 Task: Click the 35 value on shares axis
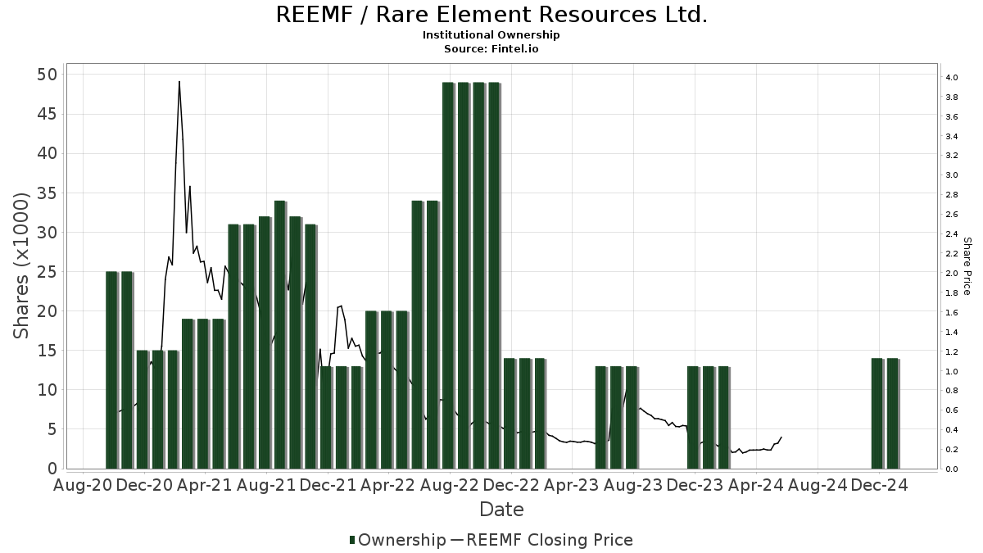(x=48, y=193)
